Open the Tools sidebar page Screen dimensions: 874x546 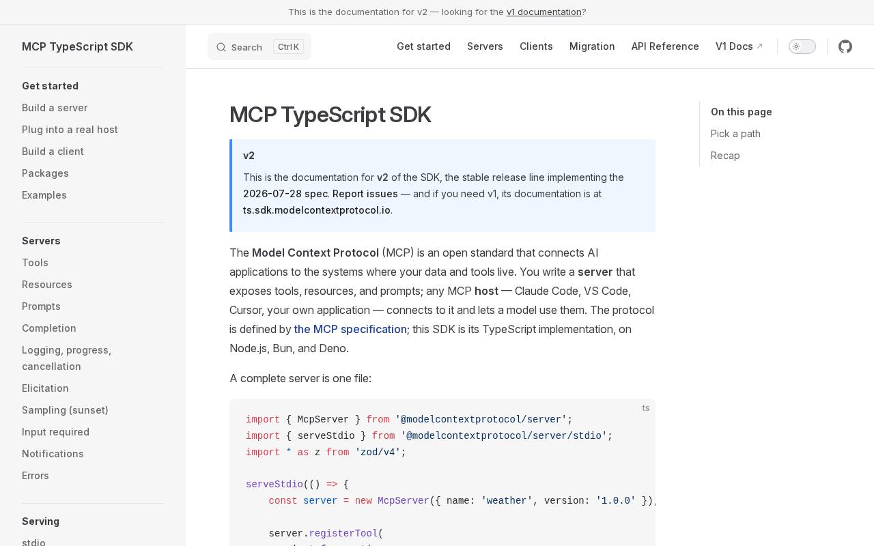pos(35,263)
